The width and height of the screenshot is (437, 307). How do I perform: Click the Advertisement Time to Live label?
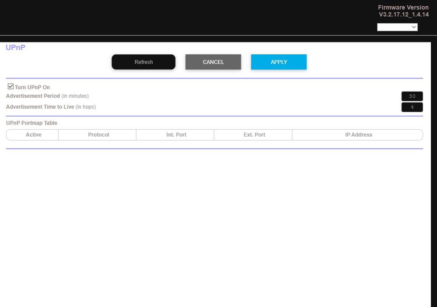[40, 107]
